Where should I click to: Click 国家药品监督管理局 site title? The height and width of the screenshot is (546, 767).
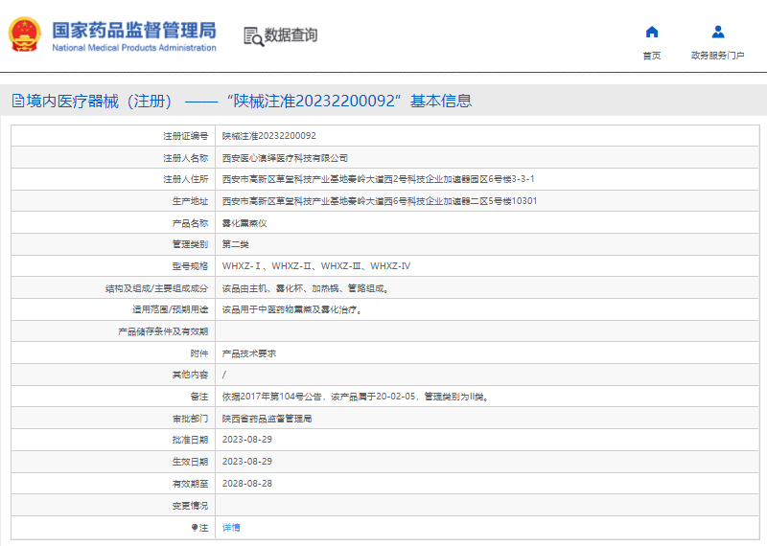click(134, 30)
